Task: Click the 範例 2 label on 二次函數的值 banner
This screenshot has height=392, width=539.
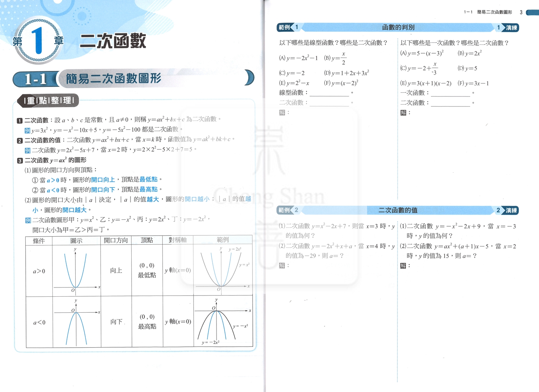Action: click(288, 210)
